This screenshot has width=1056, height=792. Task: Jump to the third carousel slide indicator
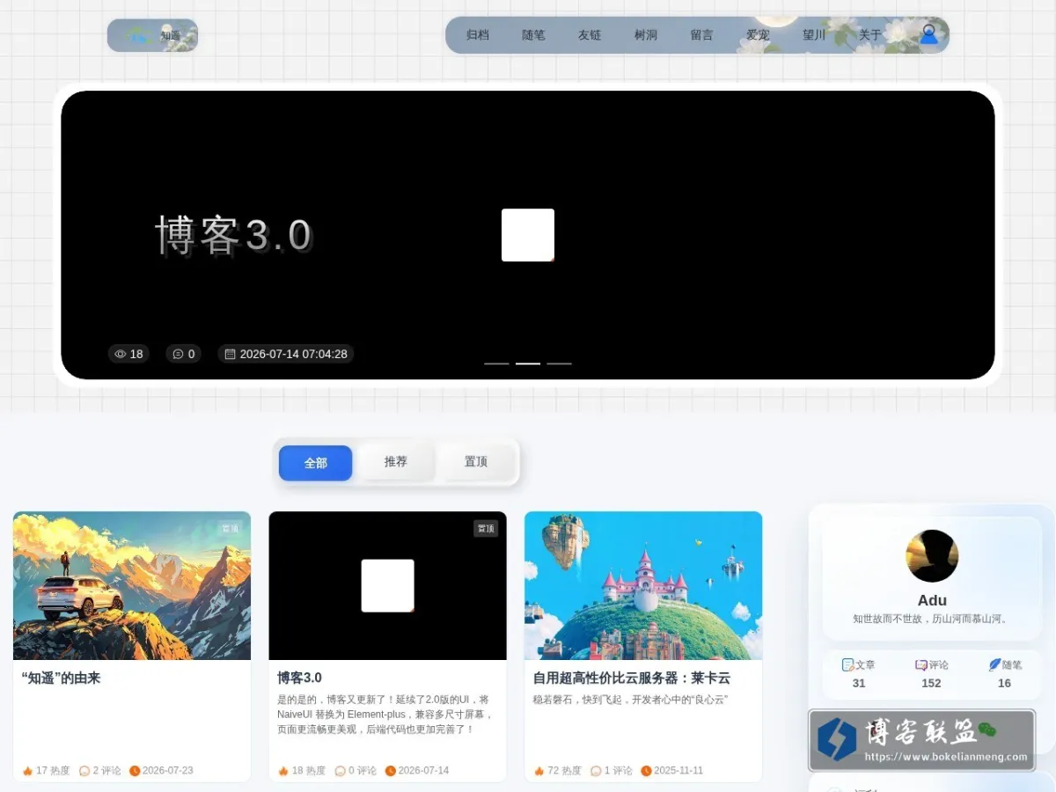[559, 363]
